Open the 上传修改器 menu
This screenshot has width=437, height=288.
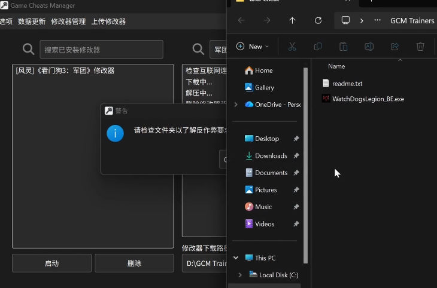(x=108, y=22)
